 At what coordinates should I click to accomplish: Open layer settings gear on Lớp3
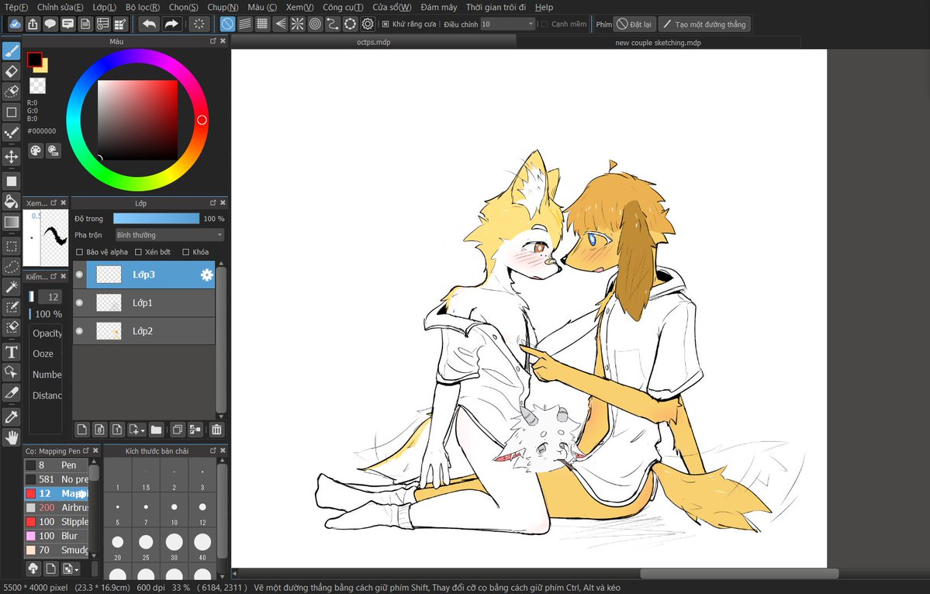tap(206, 275)
